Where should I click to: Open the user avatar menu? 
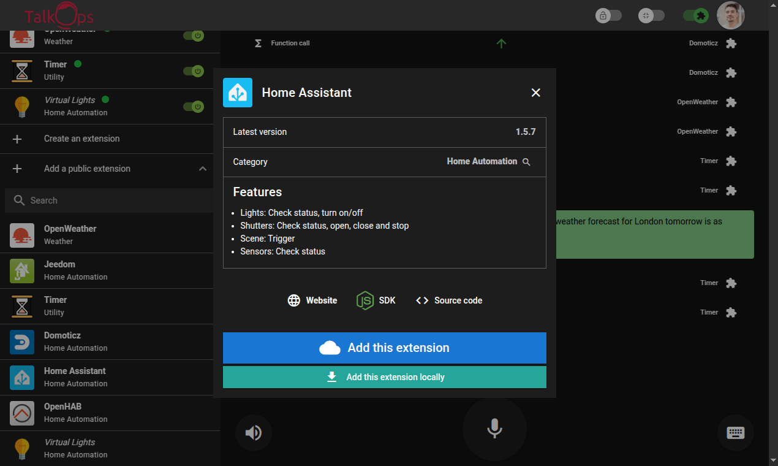731,15
